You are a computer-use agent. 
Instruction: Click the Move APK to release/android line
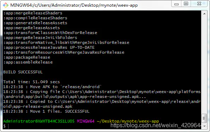52,87
